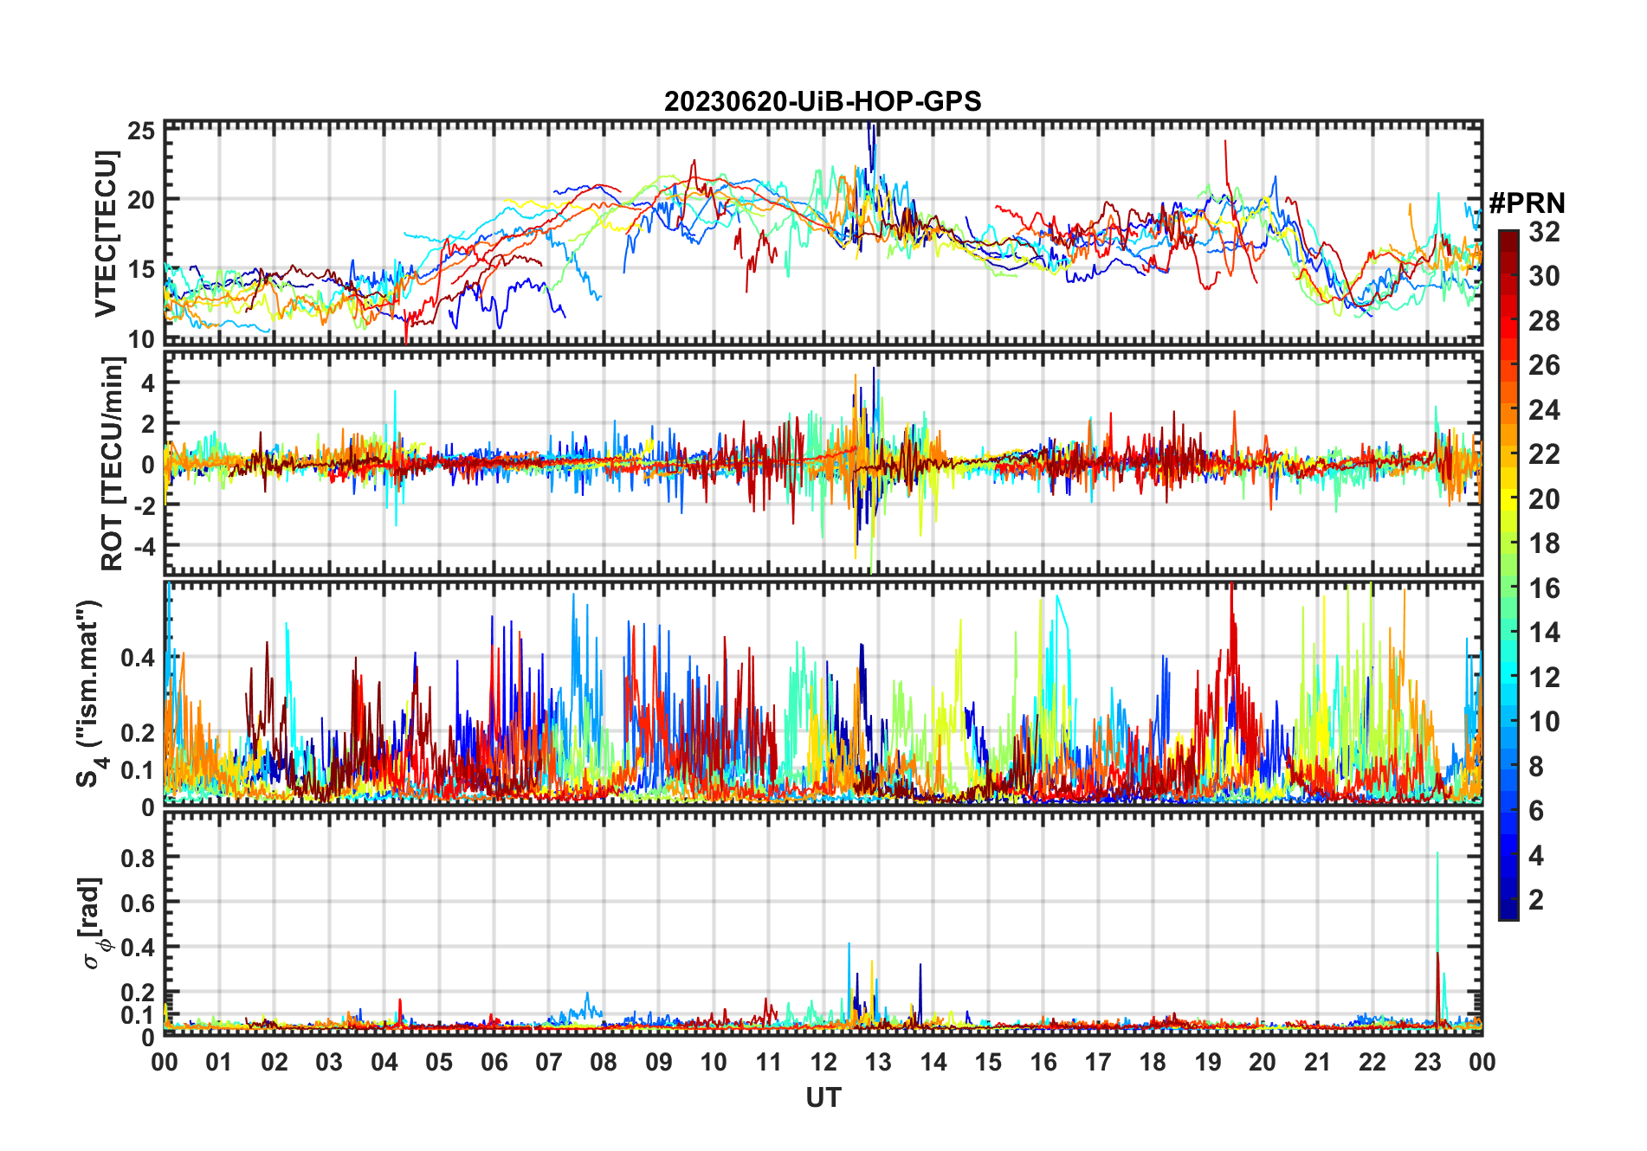Click the 18 hour tick label

tap(1153, 1062)
